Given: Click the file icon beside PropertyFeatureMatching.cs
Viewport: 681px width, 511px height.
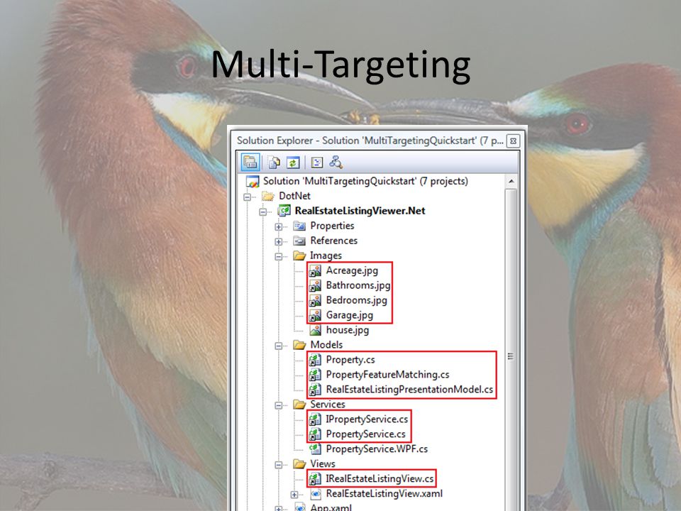Looking at the screenshot, I should pos(315,375).
